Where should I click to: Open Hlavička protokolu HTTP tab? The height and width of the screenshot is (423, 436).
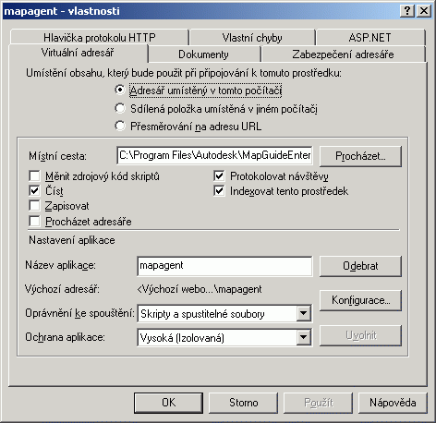100,38
